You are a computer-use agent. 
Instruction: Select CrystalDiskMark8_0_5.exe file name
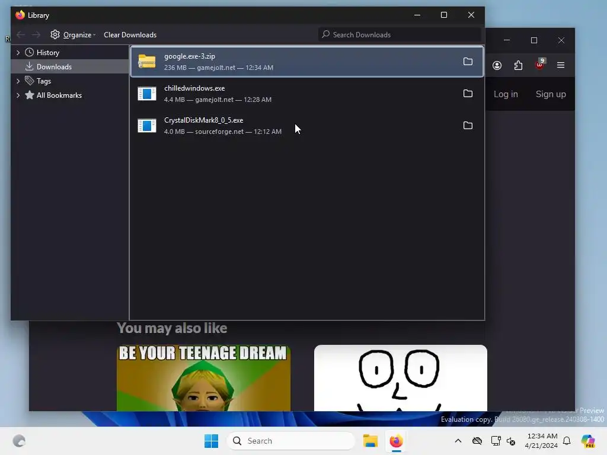[204, 120]
